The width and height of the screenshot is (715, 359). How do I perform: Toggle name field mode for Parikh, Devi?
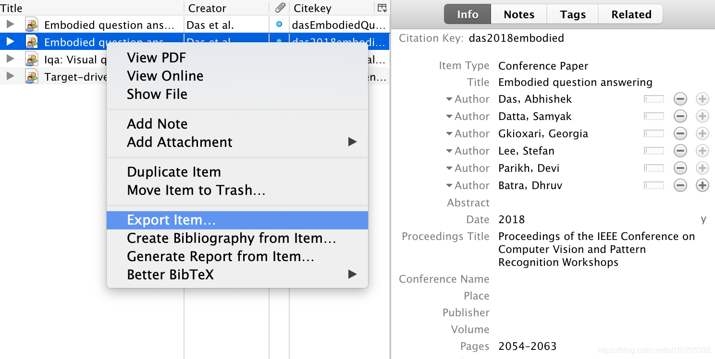pyautogui.click(x=653, y=168)
